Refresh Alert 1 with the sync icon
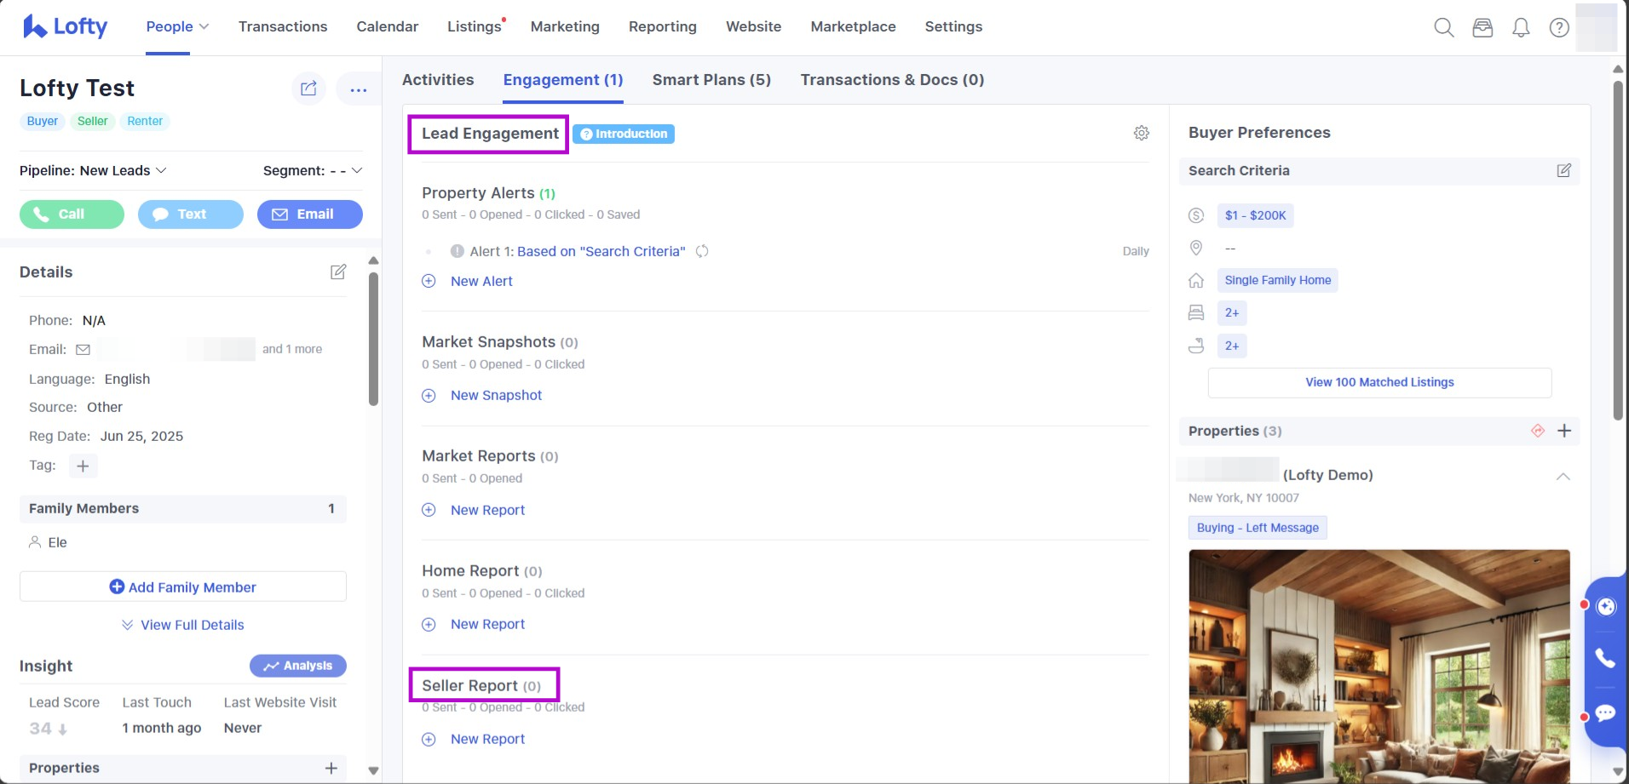This screenshot has height=784, width=1629. [x=702, y=251]
